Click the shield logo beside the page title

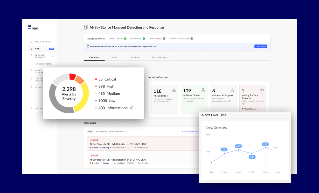click(86, 27)
